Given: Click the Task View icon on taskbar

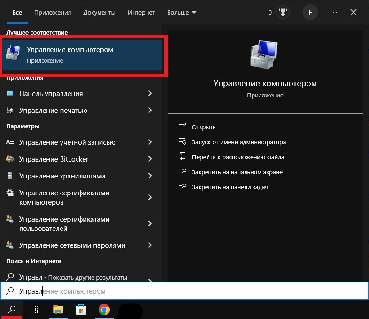Looking at the screenshot, I should tap(34, 309).
